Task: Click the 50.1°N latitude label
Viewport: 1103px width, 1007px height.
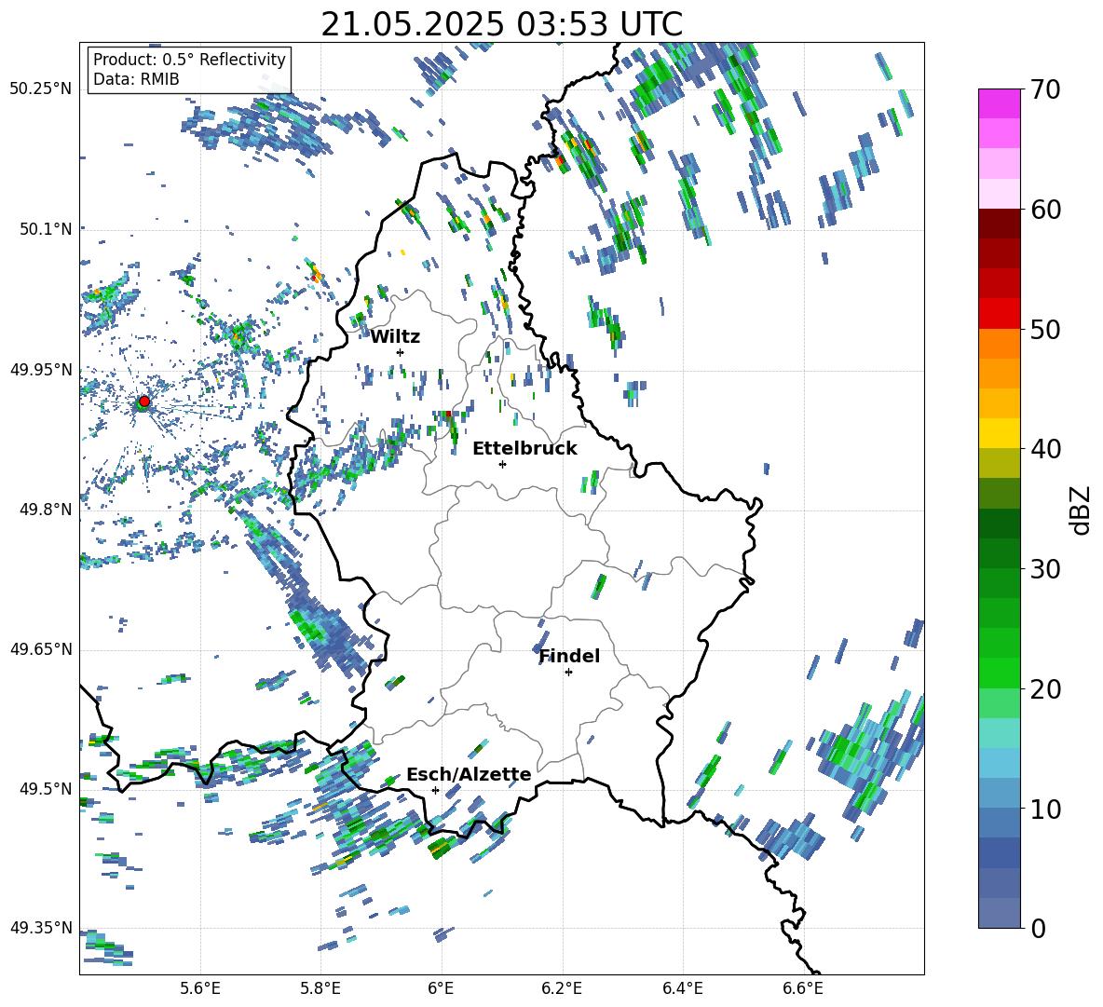Action: click(x=47, y=229)
